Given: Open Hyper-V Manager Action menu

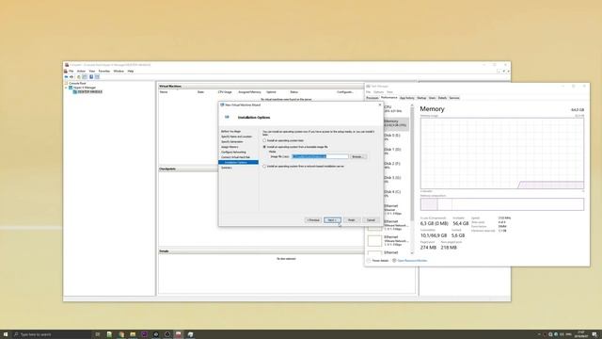Looking at the screenshot, I should [x=81, y=72].
